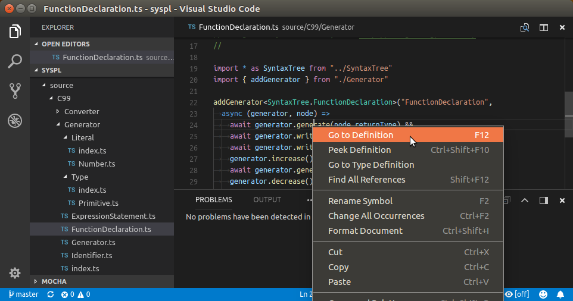The image size is (573, 301).
Task: Open the Manage gear menu
Action: (x=15, y=273)
